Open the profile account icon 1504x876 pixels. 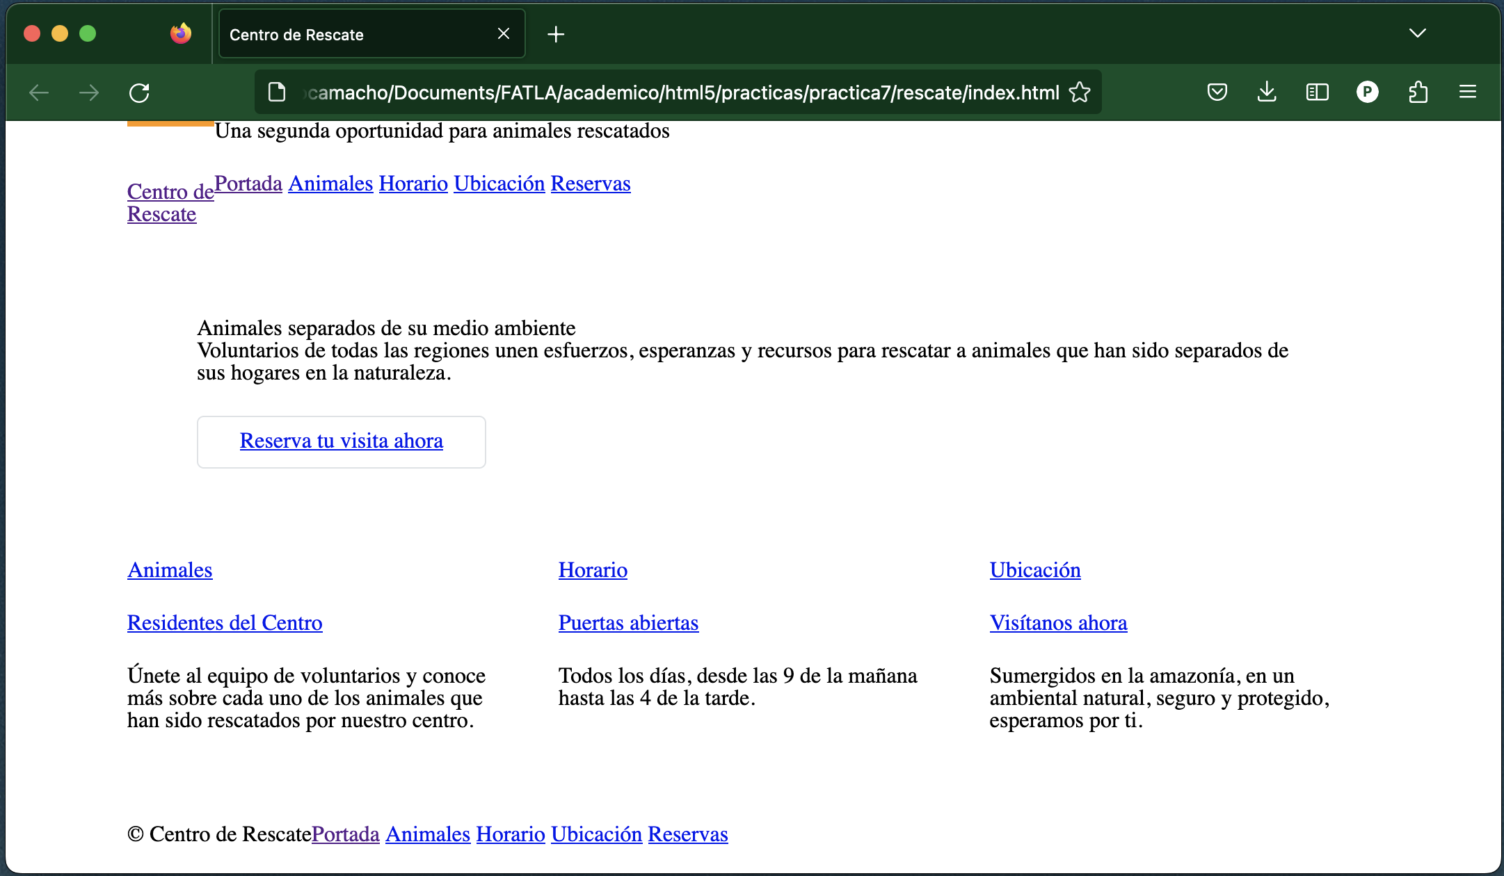1367,92
